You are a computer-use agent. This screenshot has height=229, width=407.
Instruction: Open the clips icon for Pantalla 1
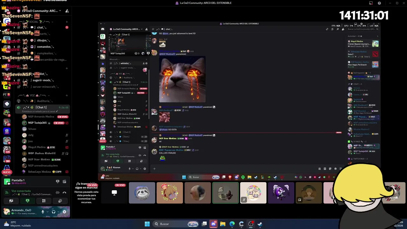pos(64,182)
